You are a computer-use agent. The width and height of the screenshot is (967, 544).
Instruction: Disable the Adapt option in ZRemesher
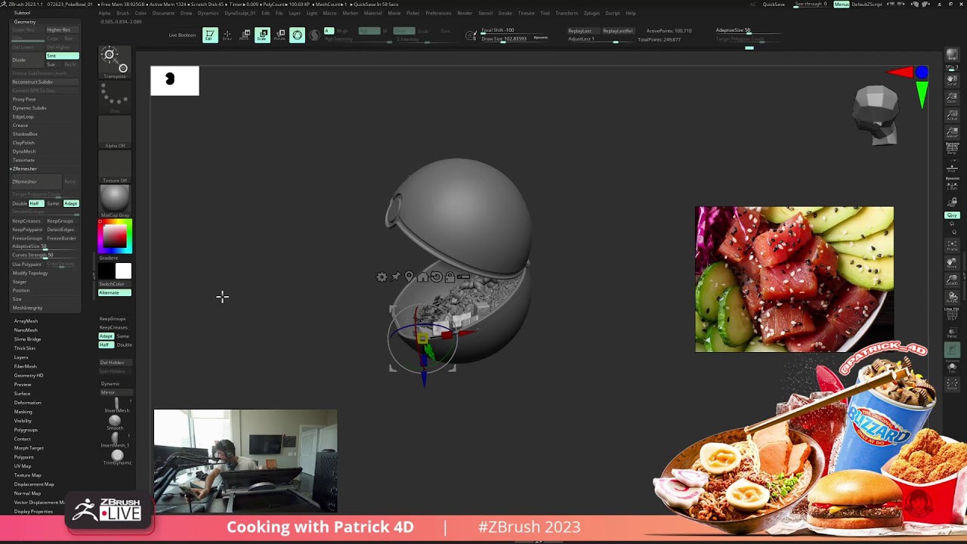tap(70, 203)
